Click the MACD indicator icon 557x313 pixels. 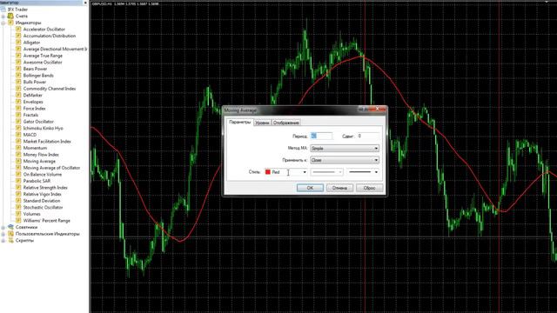coord(18,135)
